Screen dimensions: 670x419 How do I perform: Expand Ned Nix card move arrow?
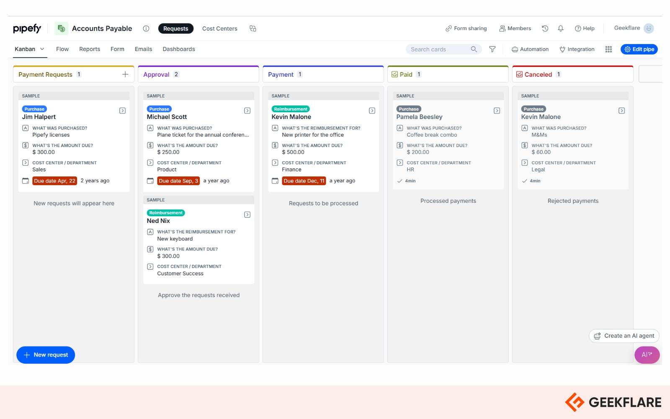click(x=247, y=215)
